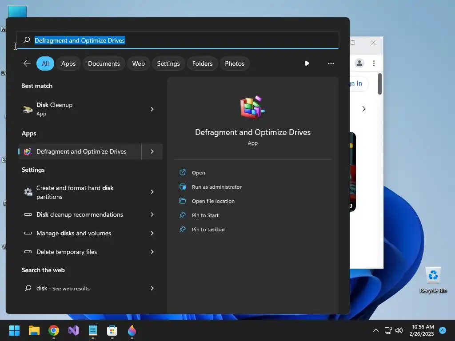Click the profile avatar in Chrome window
Viewport: 455px width, 341px height.
359,63
